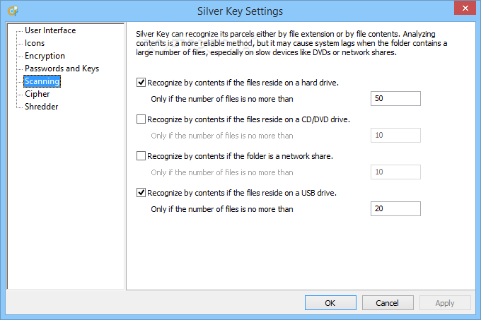Click the network share file limit field

click(395, 172)
